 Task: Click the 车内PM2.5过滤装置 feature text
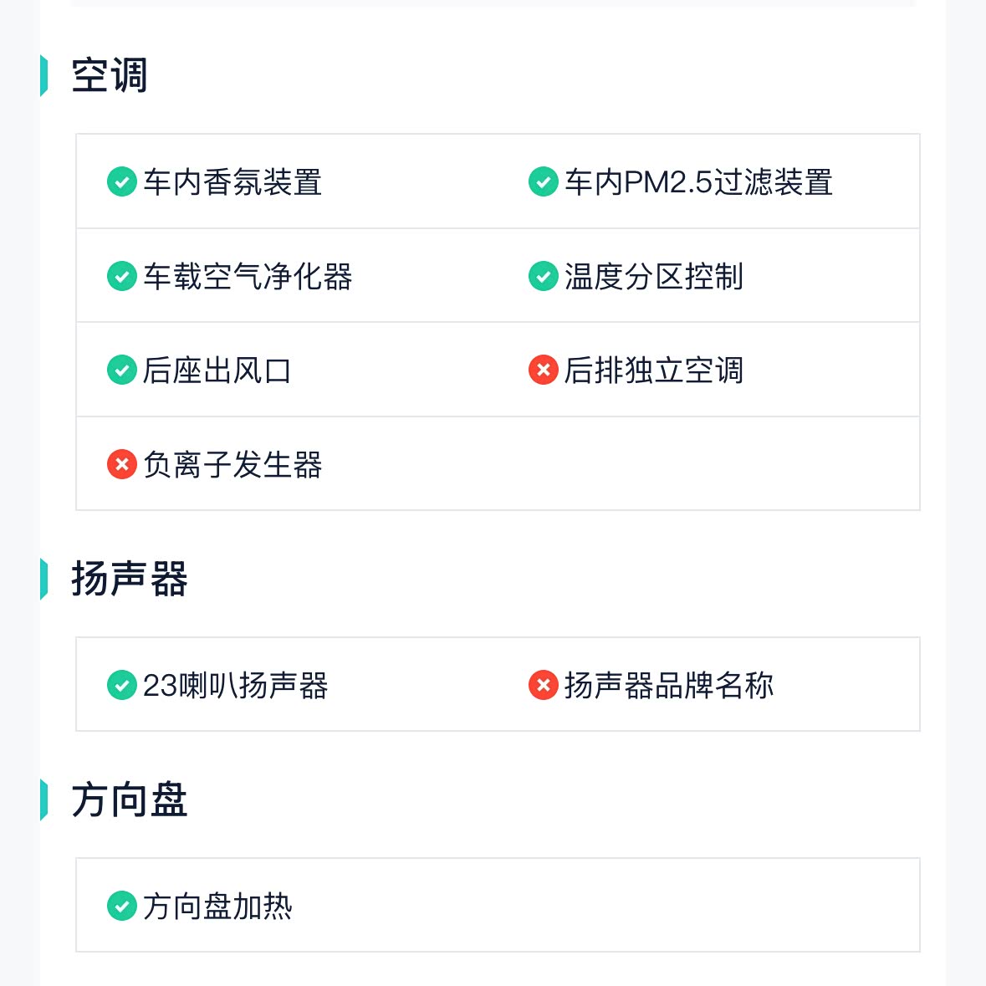click(x=698, y=182)
